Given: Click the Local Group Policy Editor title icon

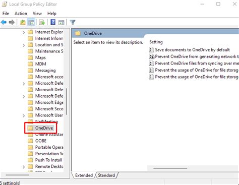Looking at the screenshot, I should click(x=4, y=4).
